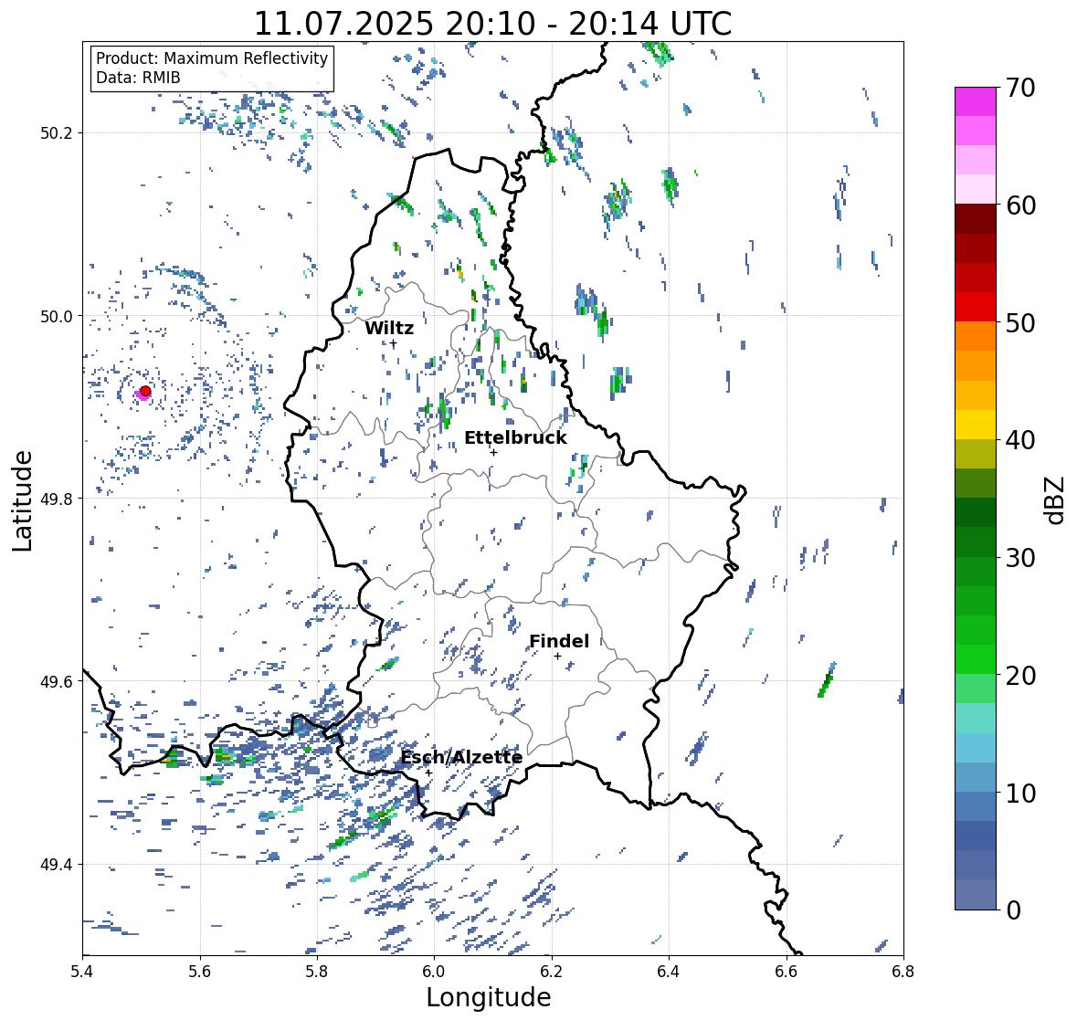Click the 50.2 latitude tick label

point(57,133)
